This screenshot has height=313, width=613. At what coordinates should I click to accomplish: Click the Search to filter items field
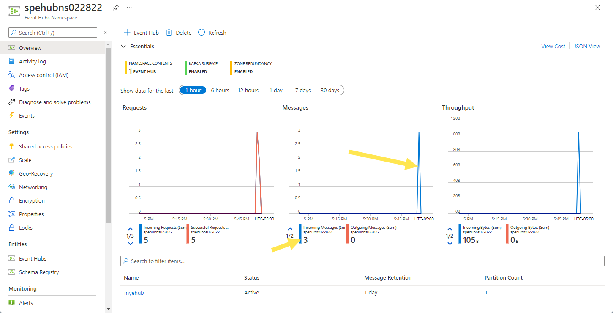(x=363, y=261)
